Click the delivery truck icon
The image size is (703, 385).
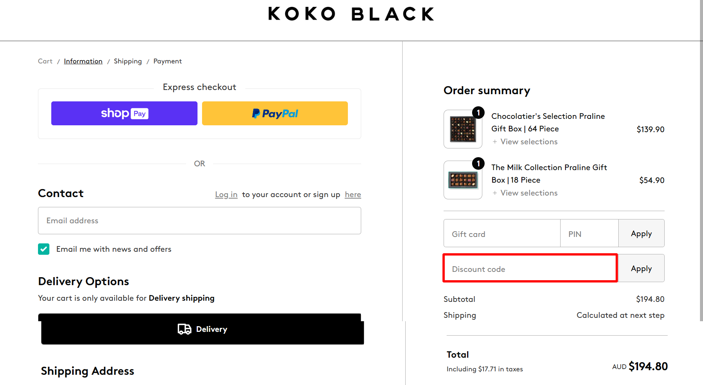pyautogui.click(x=184, y=329)
